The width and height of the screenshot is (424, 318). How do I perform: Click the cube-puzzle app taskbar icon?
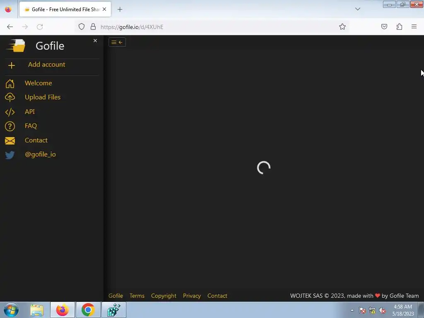113,310
